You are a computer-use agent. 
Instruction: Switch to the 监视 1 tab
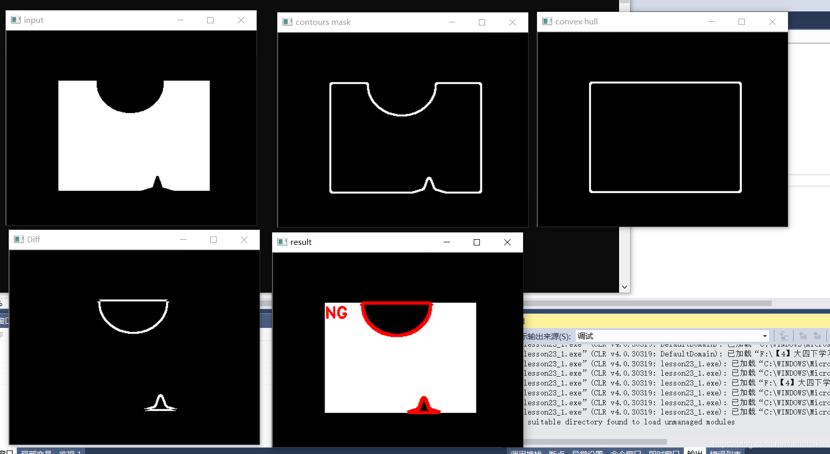point(70,452)
